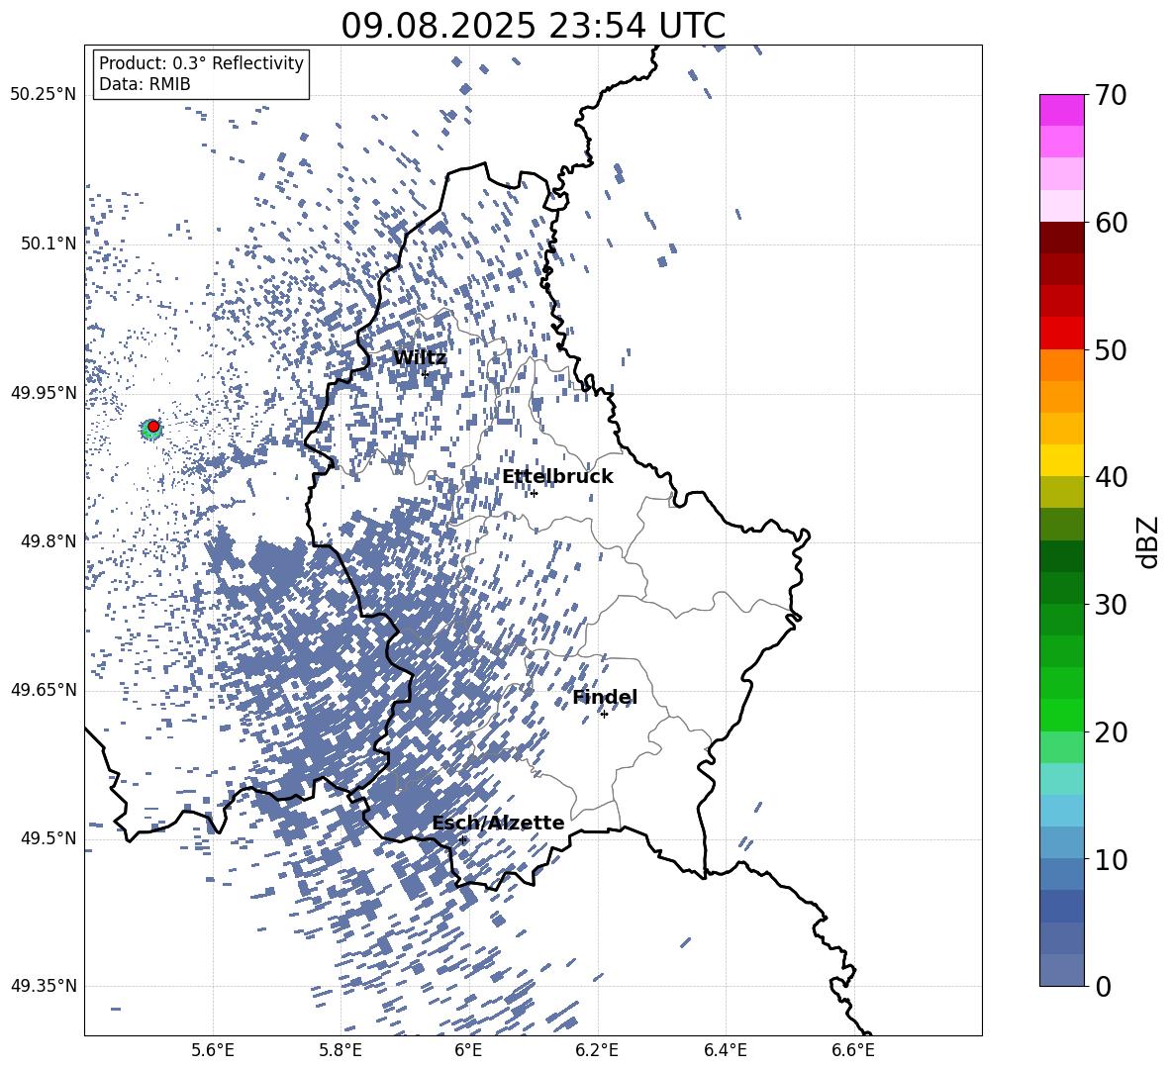Image resolution: width=1172 pixels, height=1070 pixels.
Task: Click the 'Data: RMIB' text
Action: pyautogui.click(x=145, y=84)
